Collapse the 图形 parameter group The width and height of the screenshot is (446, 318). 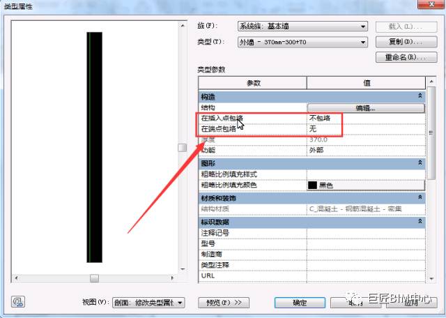click(420, 162)
